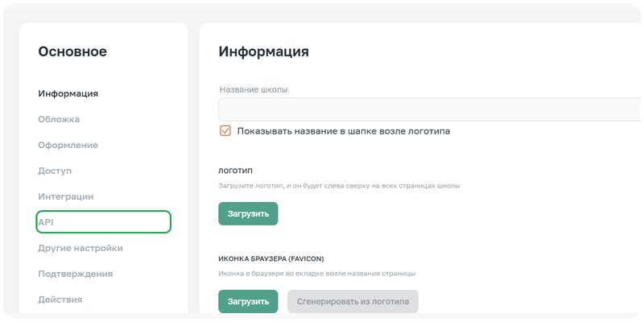Switch to Интеграции section
The image size is (644, 322).
(x=66, y=196)
